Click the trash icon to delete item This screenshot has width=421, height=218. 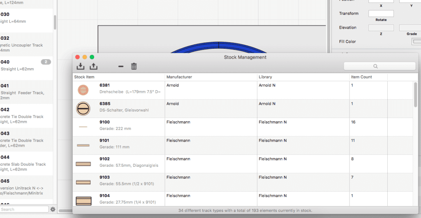(x=134, y=66)
